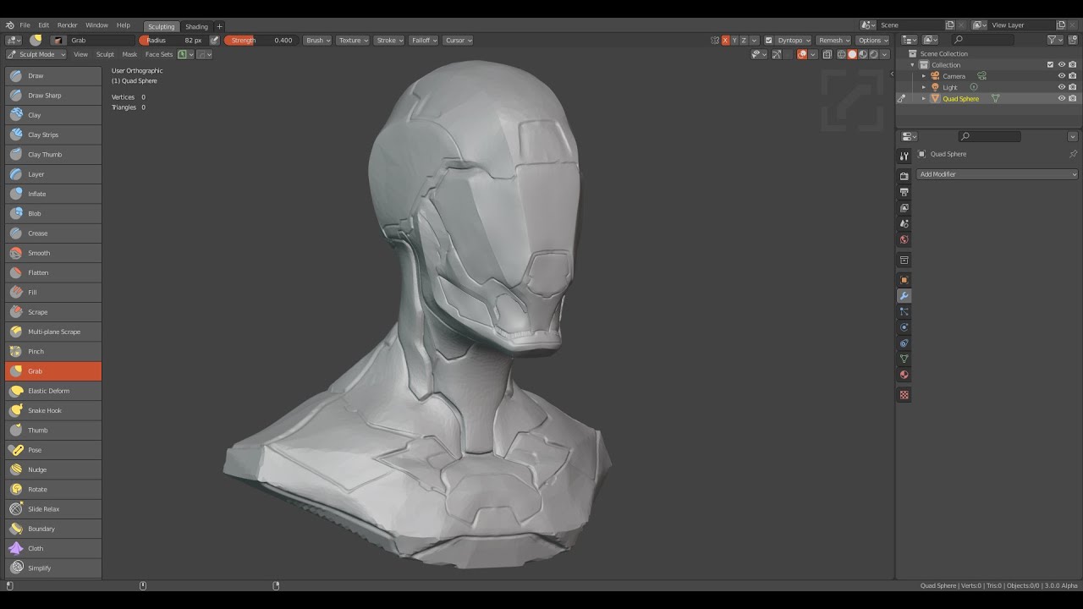The width and height of the screenshot is (1083, 609).
Task: Open the Tool properties tab
Action: coord(904,156)
